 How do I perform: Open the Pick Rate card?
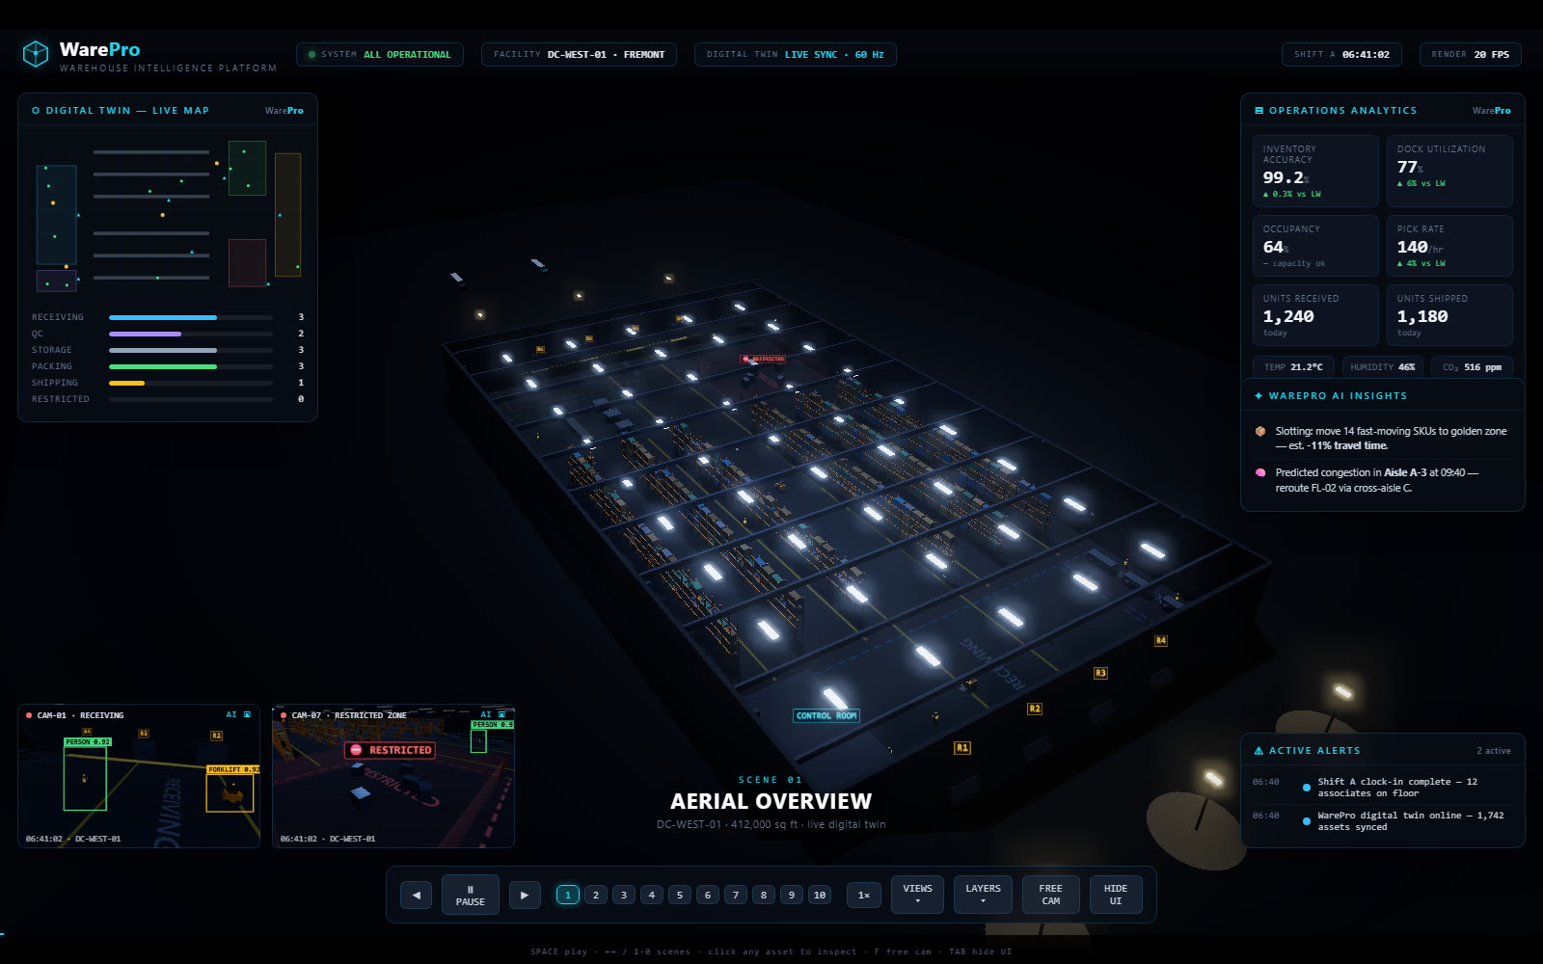tap(1449, 246)
